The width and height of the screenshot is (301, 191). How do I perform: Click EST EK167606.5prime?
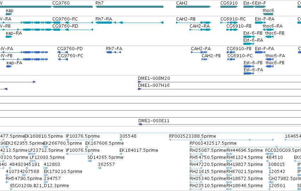(x=86, y=147)
